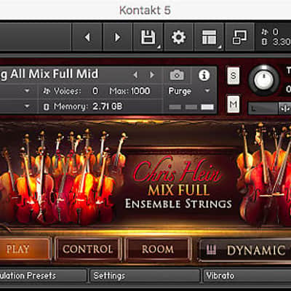
Task: Open the workspace layout panel icon
Action: (x=210, y=37)
